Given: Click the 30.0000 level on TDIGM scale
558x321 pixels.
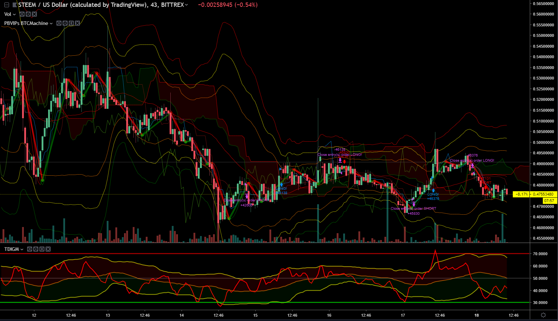Looking at the screenshot, I should click(x=540, y=303).
